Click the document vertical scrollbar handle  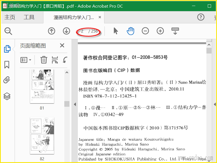click(209, 51)
